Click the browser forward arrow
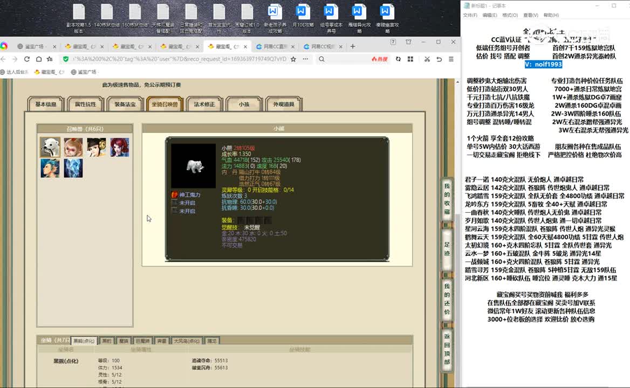Viewport: 630px width, 388px height. [x=15, y=59]
